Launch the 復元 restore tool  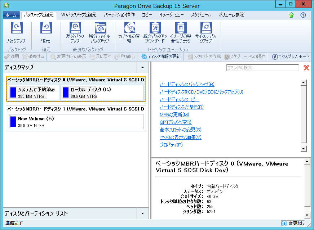46,33
